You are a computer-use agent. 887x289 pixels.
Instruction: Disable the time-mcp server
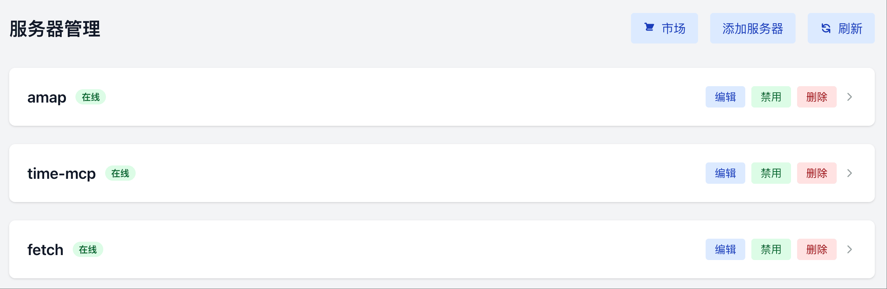pyautogui.click(x=771, y=173)
